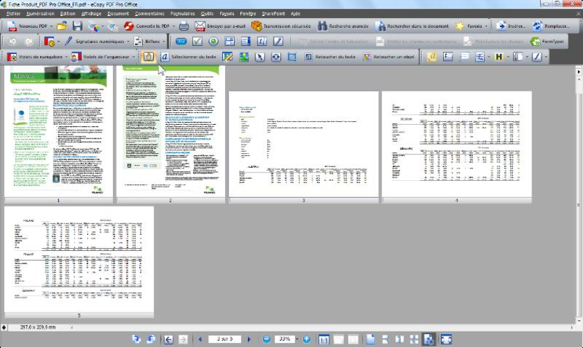
Task: Click Rechercher dans le document button
Action: tap(412, 26)
